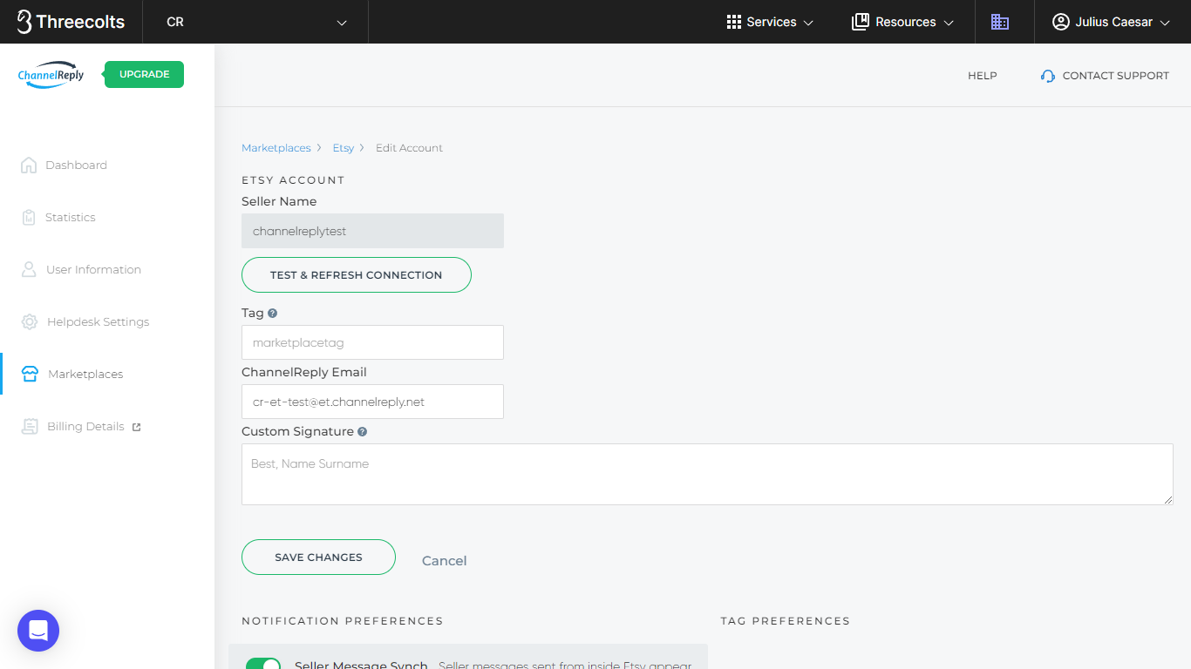Open the Resources menu
This screenshot has height=669, width=1191.
click(902, 22)
